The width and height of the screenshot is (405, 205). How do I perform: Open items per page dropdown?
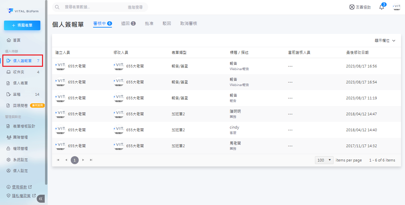tap(324, 160)
